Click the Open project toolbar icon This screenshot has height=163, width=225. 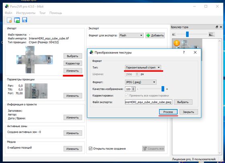coord(17,20)
